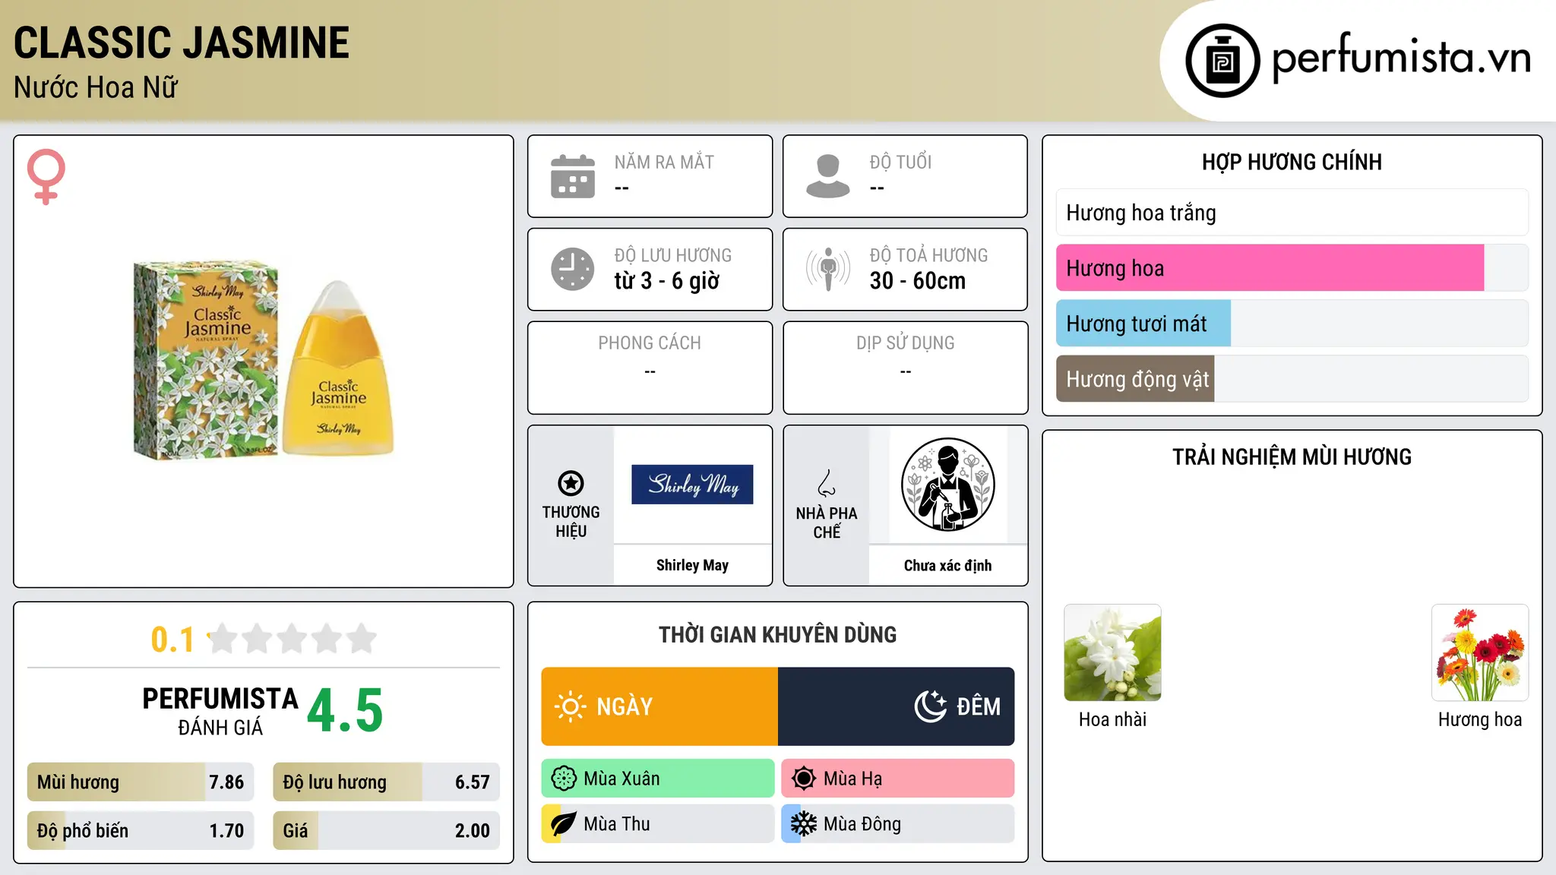Viewport: 1556px width, 875px height.
Task: Open the Shirley May brand name link
Action: [692, 565]
